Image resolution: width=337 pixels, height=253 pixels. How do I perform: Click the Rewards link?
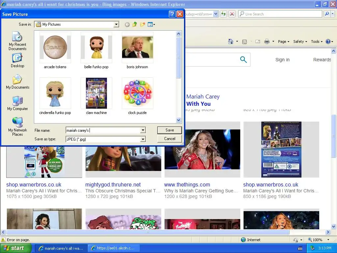point(322,60)
